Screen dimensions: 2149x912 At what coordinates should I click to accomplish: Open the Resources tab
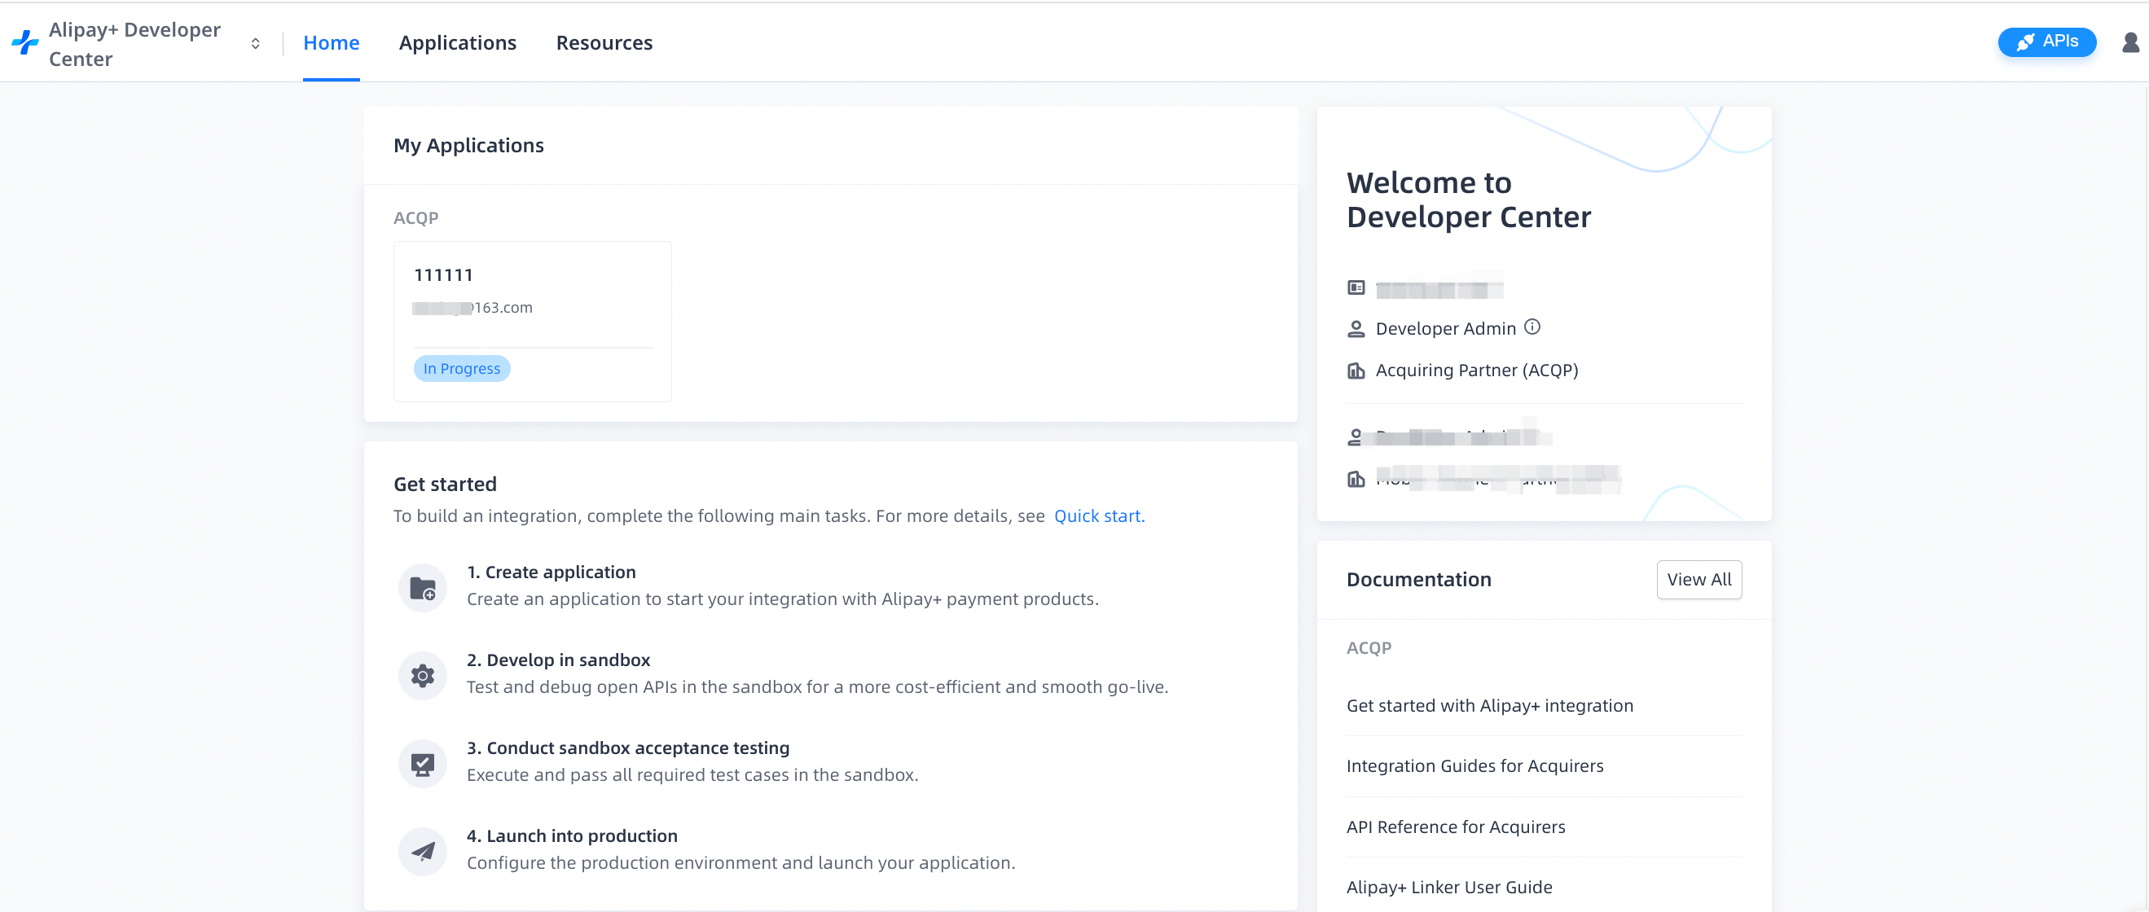[x=604, y=42]
